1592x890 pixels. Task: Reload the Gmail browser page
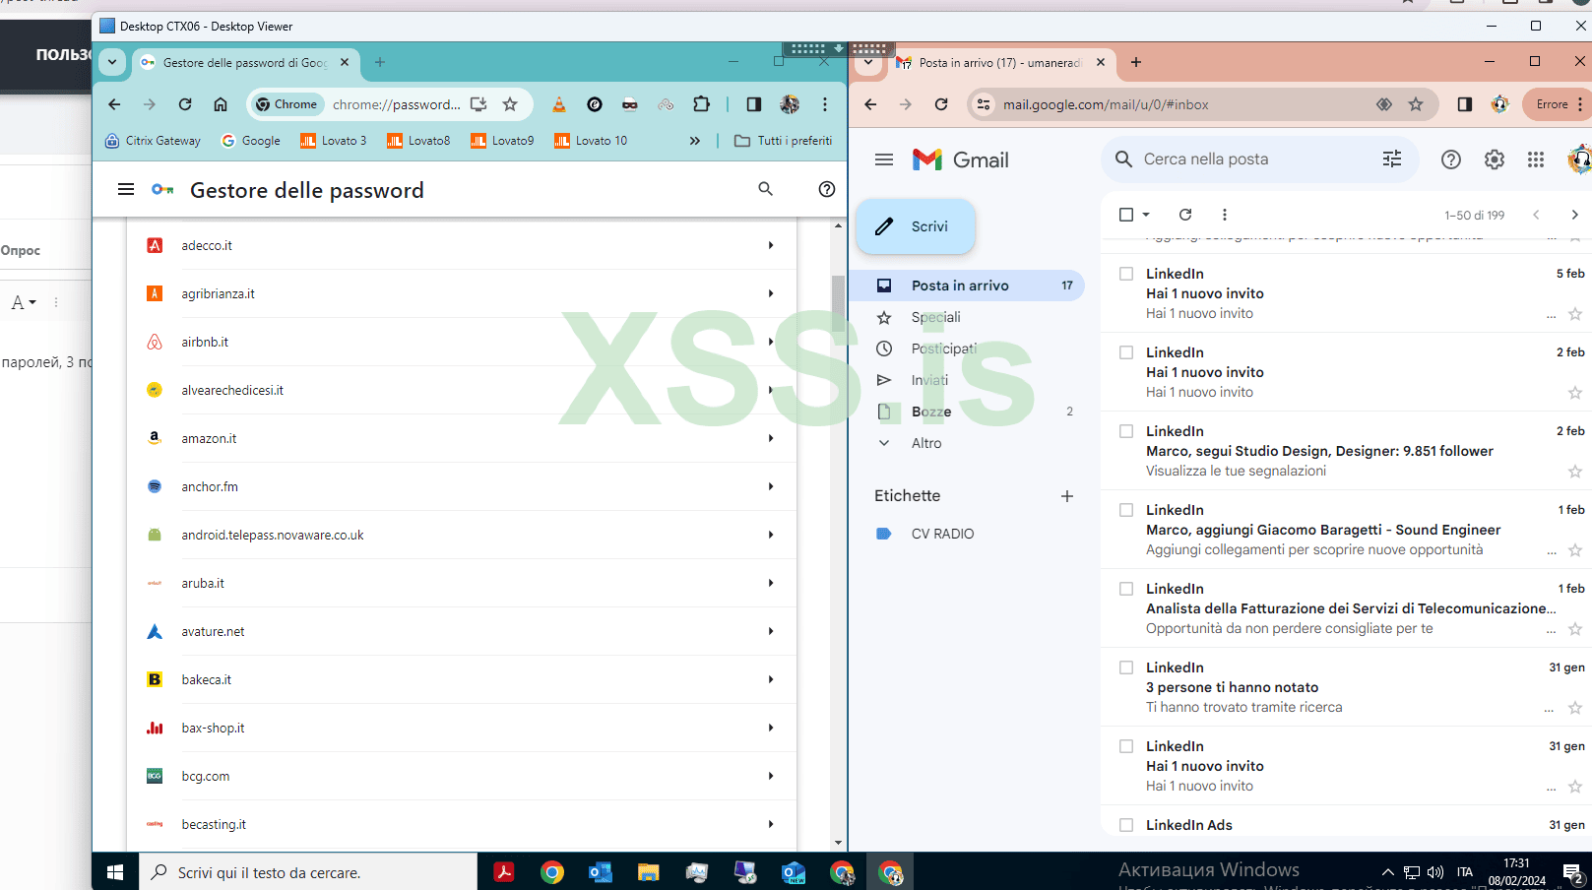941,104
